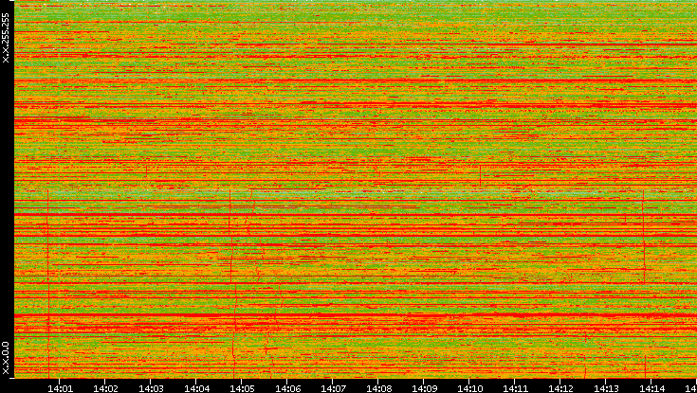Viewport: 697px width, 393px height.
Task: Select the 14:12 time tick label
Action: pos(560,388)
